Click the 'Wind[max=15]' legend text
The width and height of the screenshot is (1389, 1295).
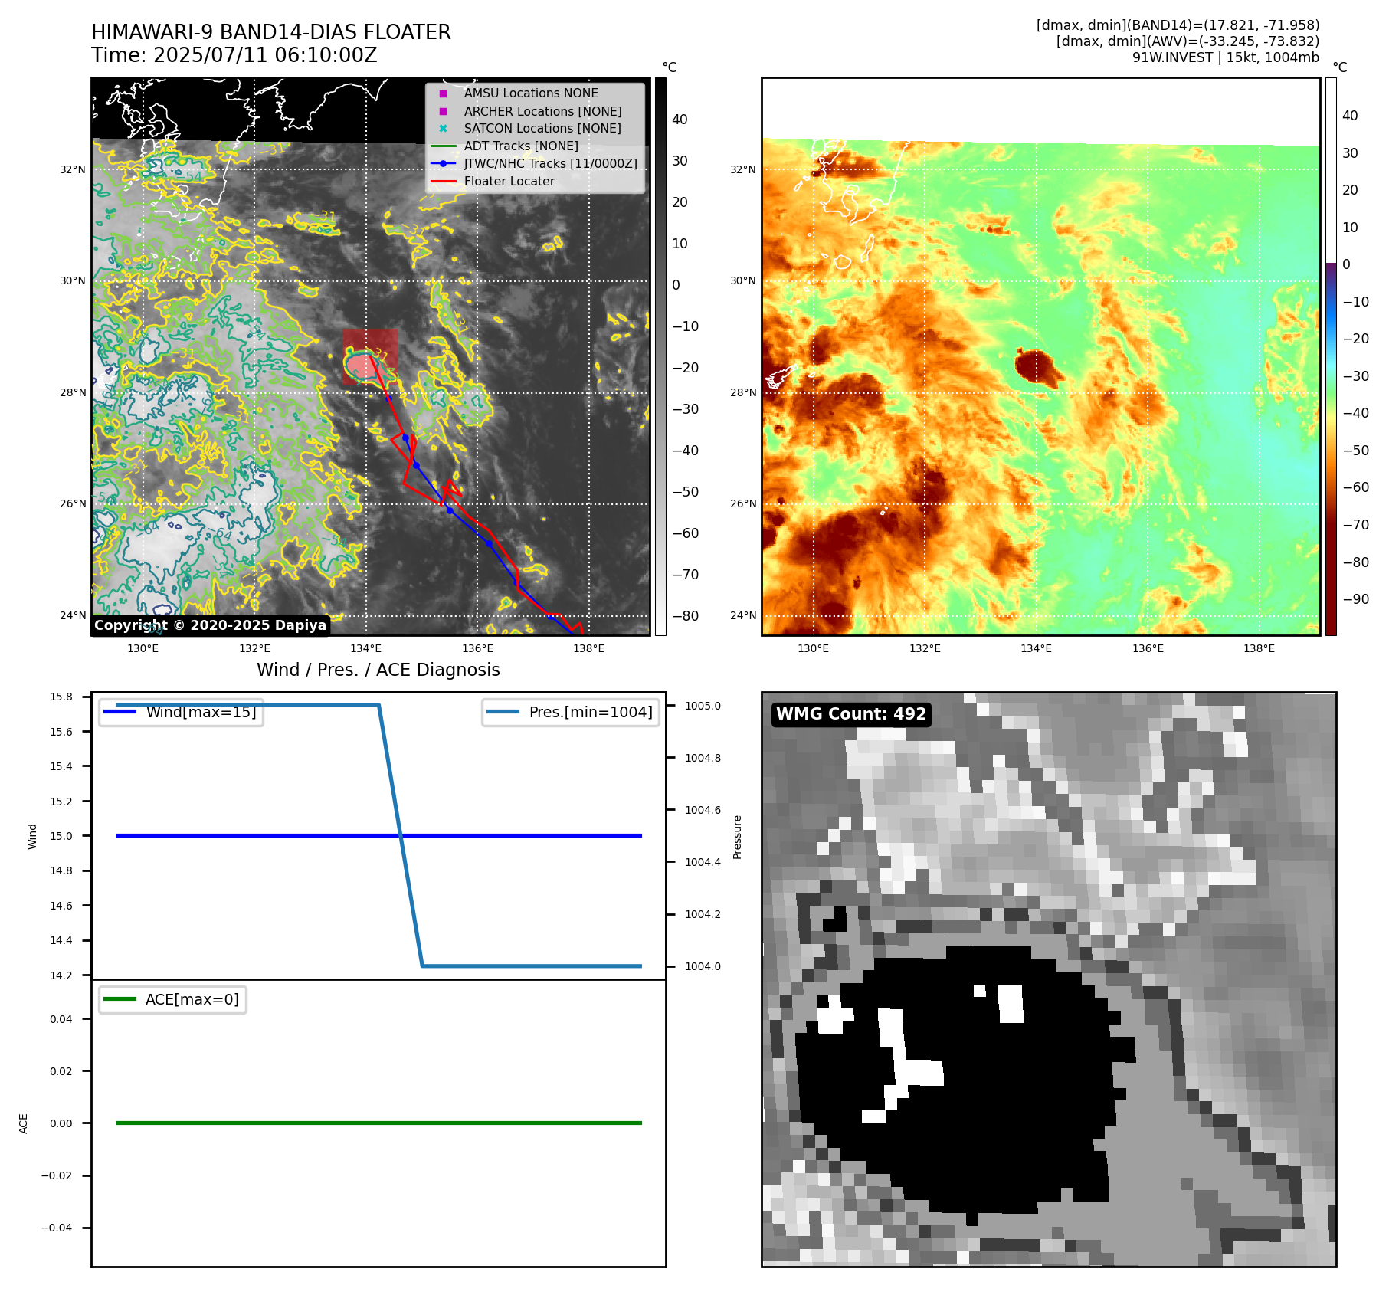[201, 712]
